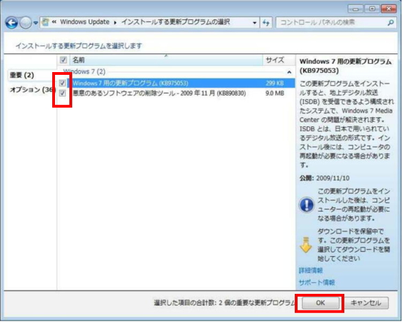Uncheck the KB975053 update checkbox
The image size is (402, 322).
[x=63, y=83]
